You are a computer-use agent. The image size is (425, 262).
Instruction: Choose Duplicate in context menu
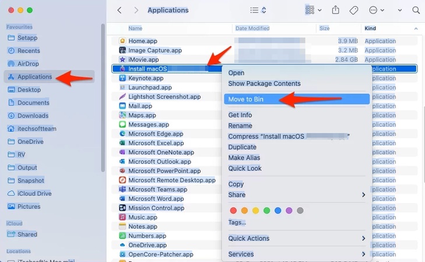point(242,147)
